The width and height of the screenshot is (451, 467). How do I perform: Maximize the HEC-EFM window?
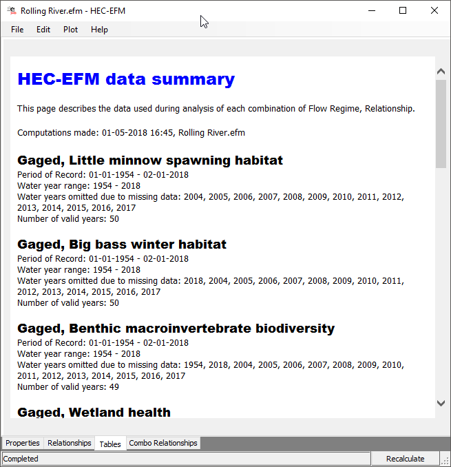403,11
